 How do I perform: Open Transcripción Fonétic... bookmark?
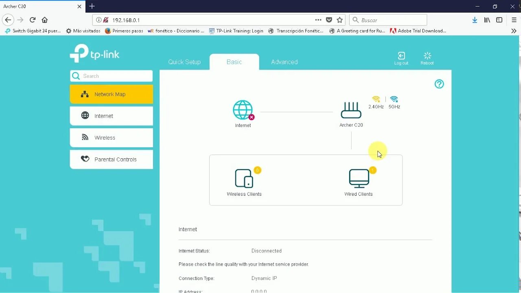point(296,31)
